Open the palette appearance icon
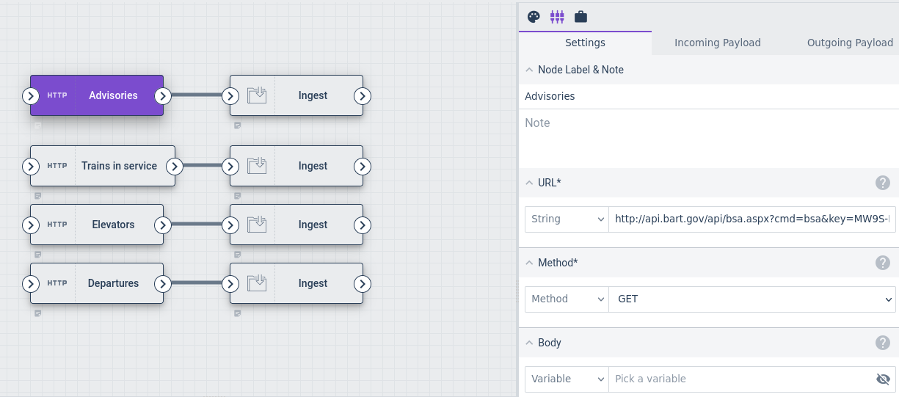 click(x=534, y=16)
